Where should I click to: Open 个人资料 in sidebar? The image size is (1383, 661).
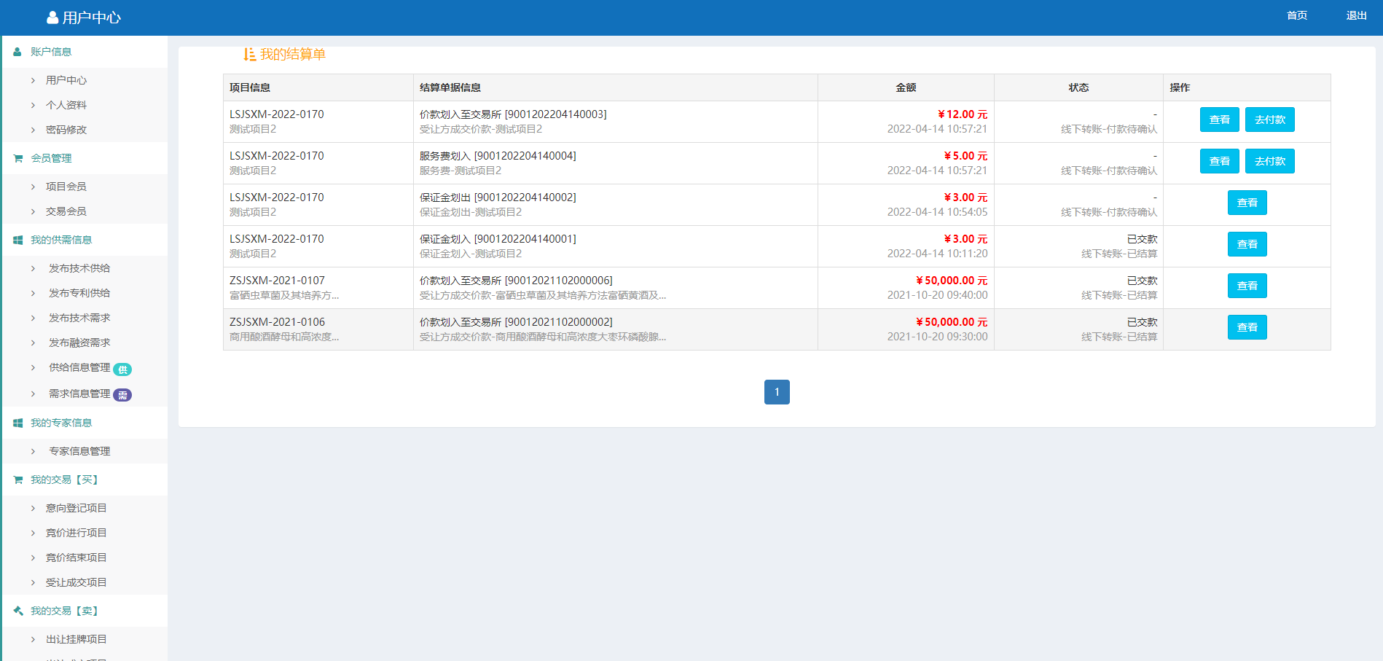coord(66,105)
